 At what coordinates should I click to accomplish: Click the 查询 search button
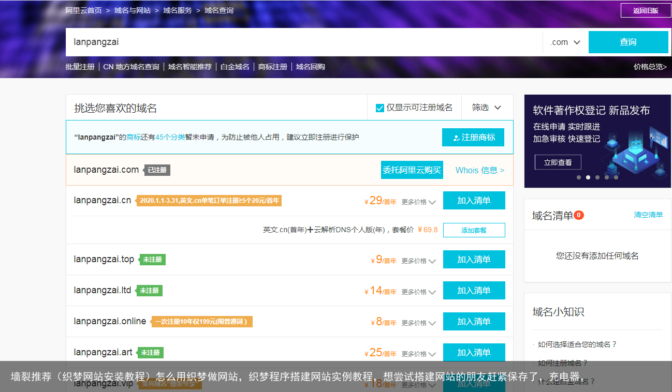[628, 42]
